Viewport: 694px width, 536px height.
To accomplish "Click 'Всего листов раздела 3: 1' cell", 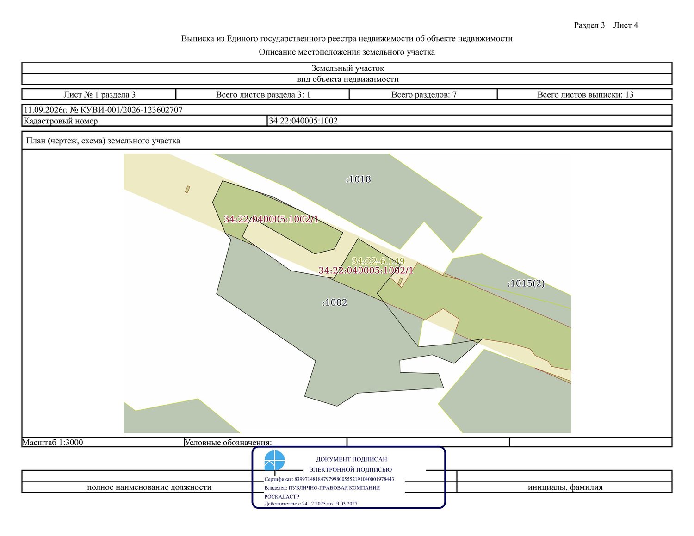I will [263, 94].
